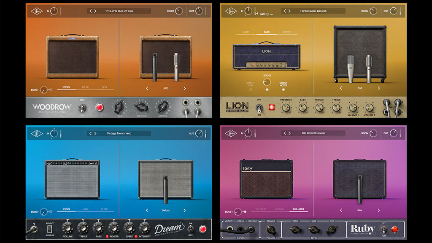Turn the Lion BOOST knob
This screenshot has height=243, width=432.
tap(267, 82)
